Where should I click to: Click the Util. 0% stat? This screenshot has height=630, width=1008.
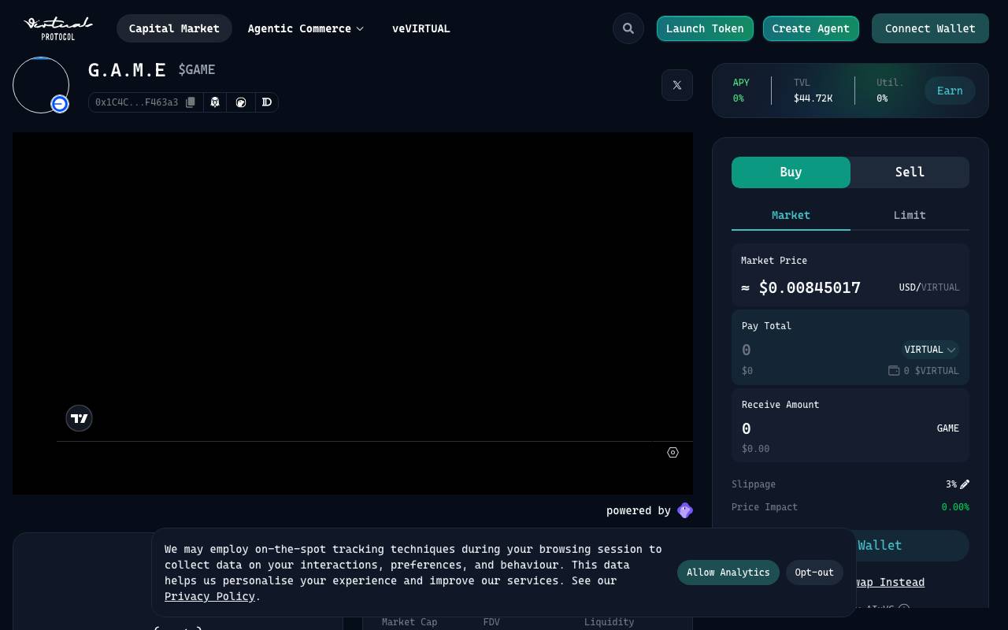coord(890,91)
